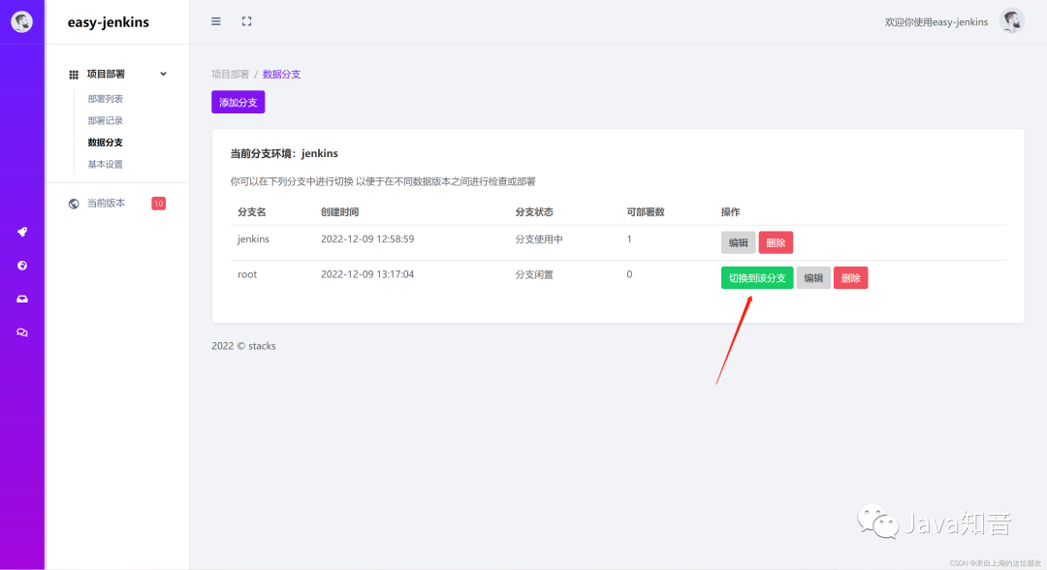This screenshot has height=570, width=1047.
Task: Click the 欢迎你使用easy-jenkins text
Action: pyautogui.click(x=936, y=22)
